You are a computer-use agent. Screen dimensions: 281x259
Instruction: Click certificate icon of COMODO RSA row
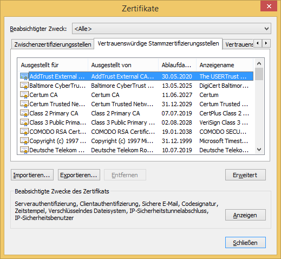(x=24, y=132)
